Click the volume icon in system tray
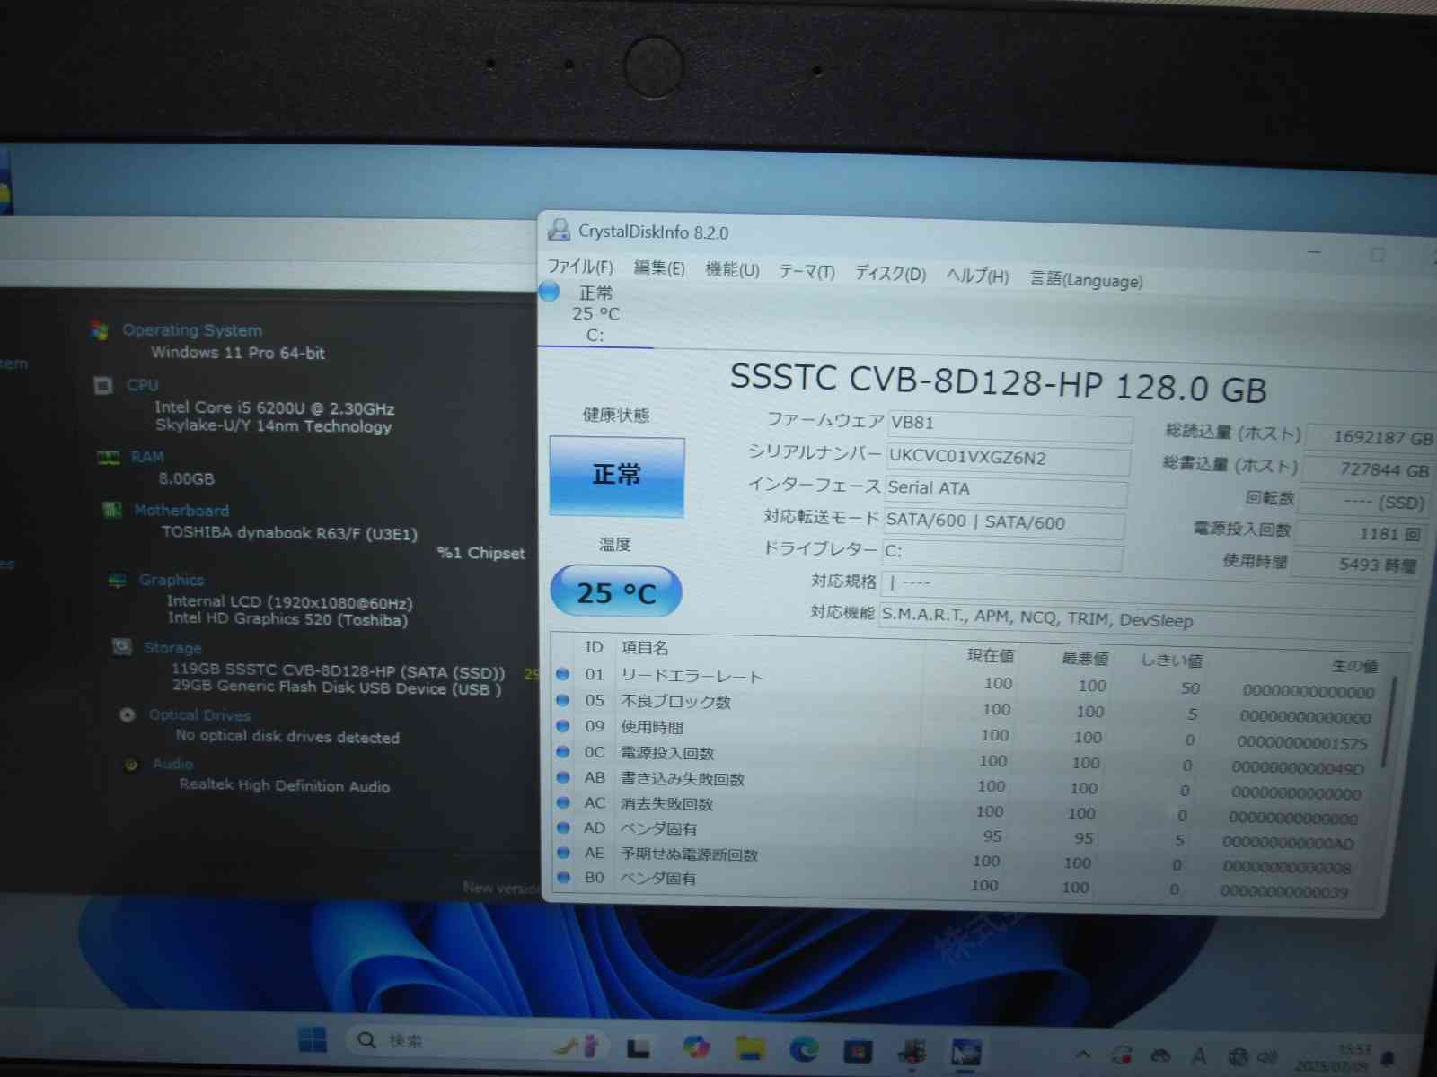Viewport: 1437px width, 1077px height. 1267,1057
